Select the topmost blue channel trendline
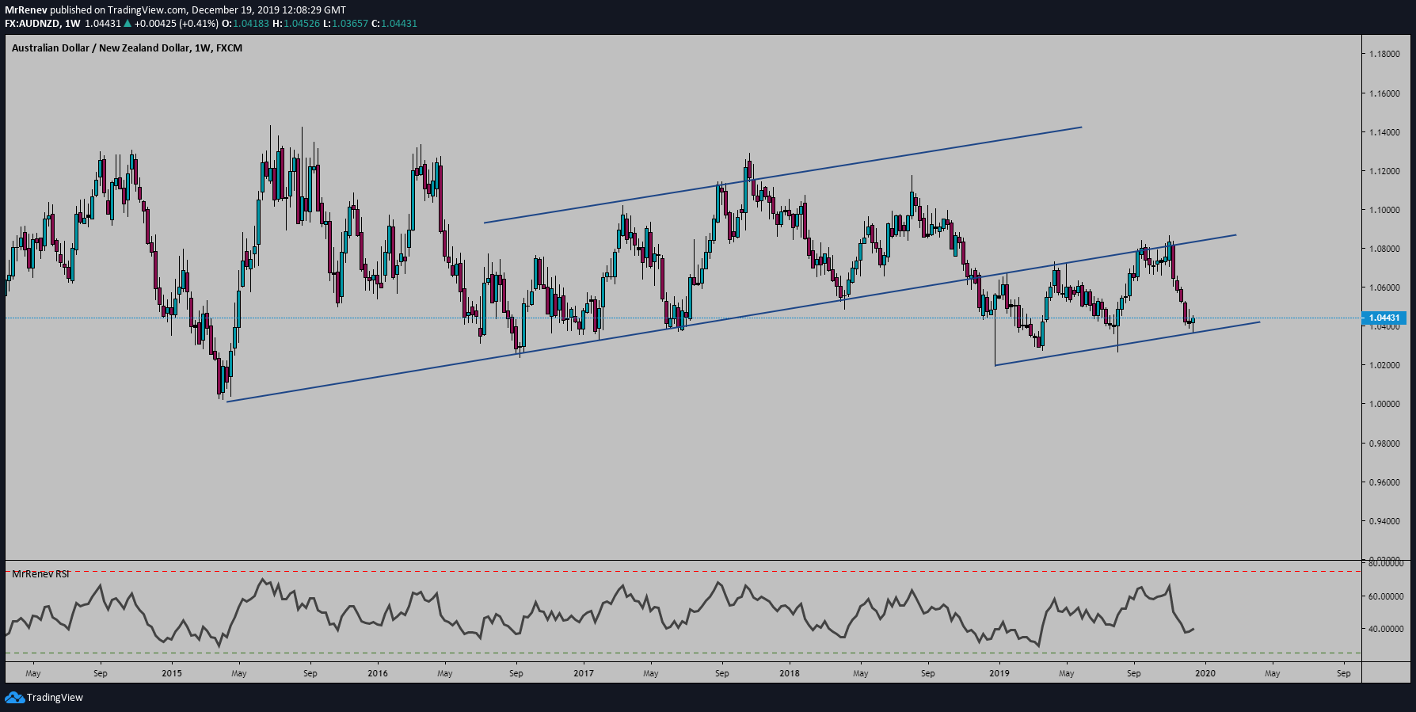The image size is (1416, 712). point(782,175)
